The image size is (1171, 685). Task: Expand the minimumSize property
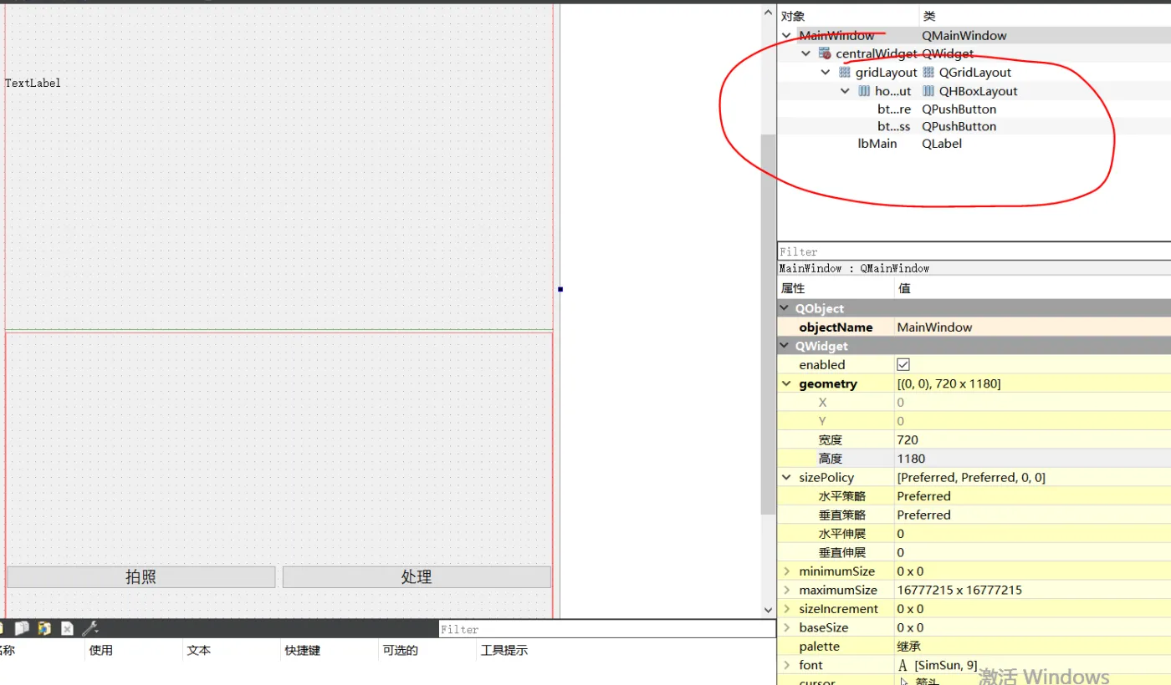[x=786, y=571]
